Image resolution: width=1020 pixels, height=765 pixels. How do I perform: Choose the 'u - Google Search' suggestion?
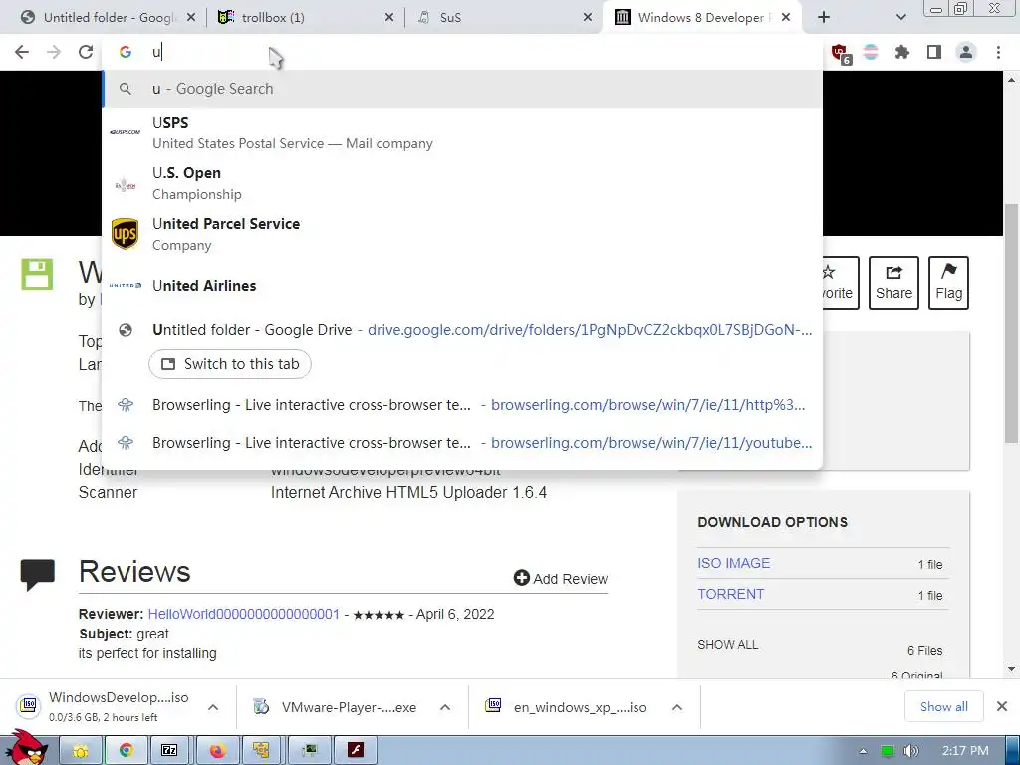(462, 89)
